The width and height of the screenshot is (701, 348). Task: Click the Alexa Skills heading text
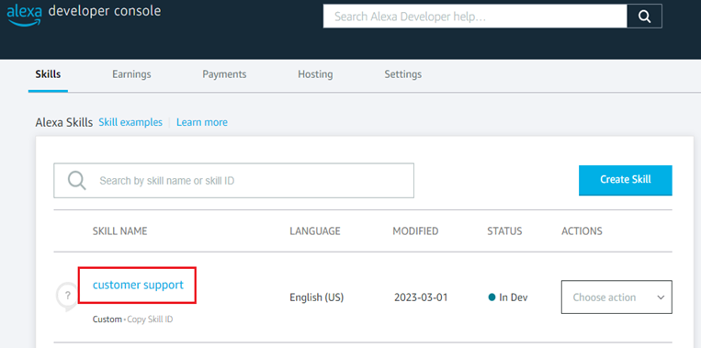[64, 122]
